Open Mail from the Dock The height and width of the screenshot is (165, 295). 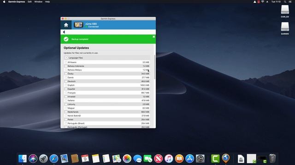point(65,159)
